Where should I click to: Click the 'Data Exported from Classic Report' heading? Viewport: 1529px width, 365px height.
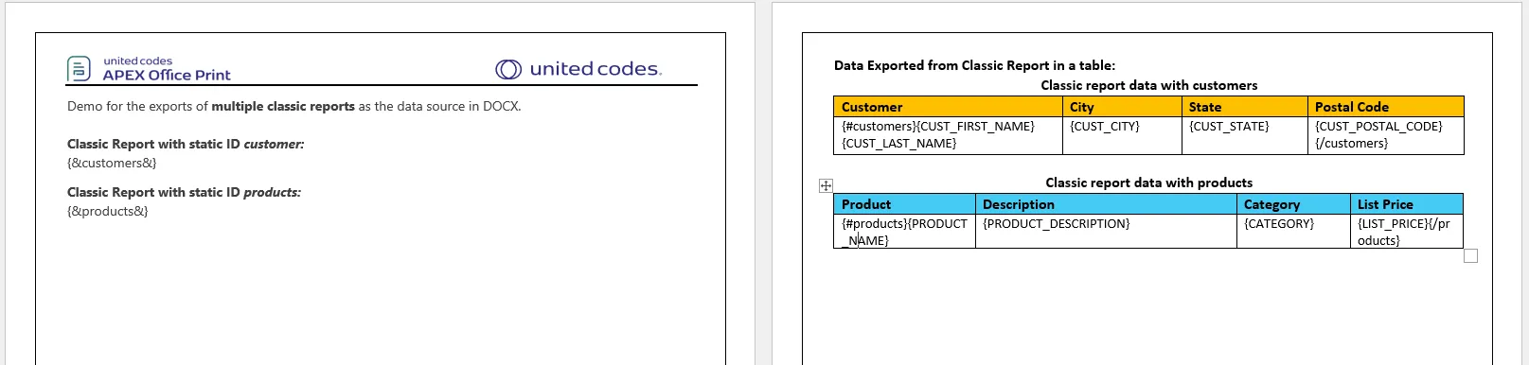pos(974,65)
